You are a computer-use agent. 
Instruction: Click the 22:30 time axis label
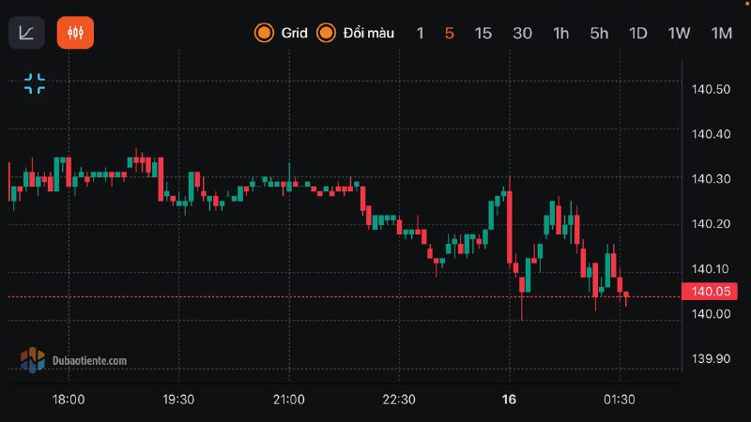399,399
